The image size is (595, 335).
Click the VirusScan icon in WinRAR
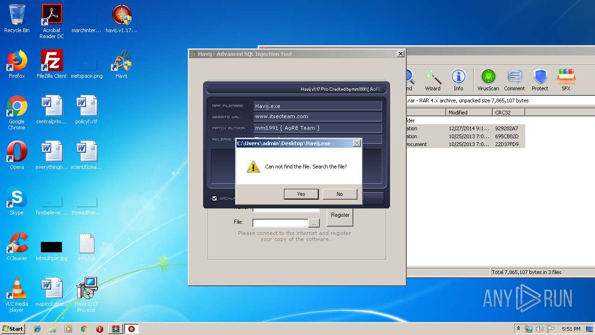tap(488, 80)
